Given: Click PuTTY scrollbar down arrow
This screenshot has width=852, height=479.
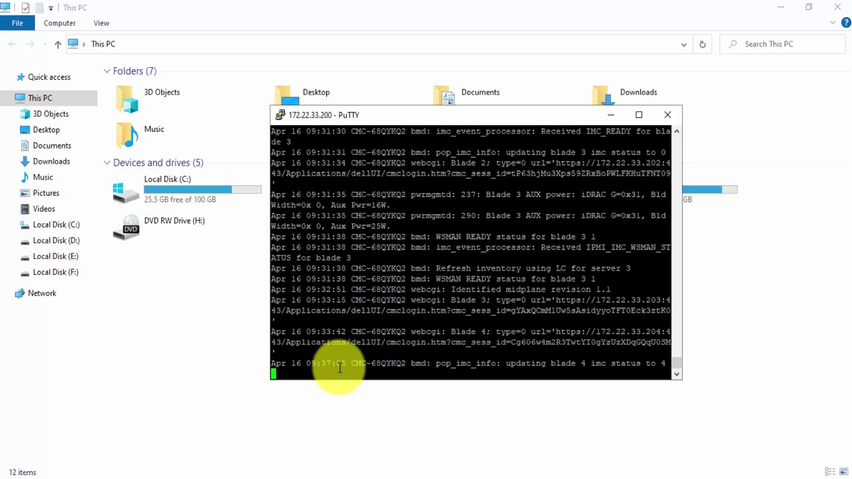Looking at the screenshot, I should tap(677, 375).
